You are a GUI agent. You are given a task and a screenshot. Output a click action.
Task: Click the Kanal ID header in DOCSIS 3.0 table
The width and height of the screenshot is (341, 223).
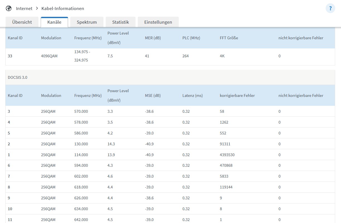pos(15,95)
